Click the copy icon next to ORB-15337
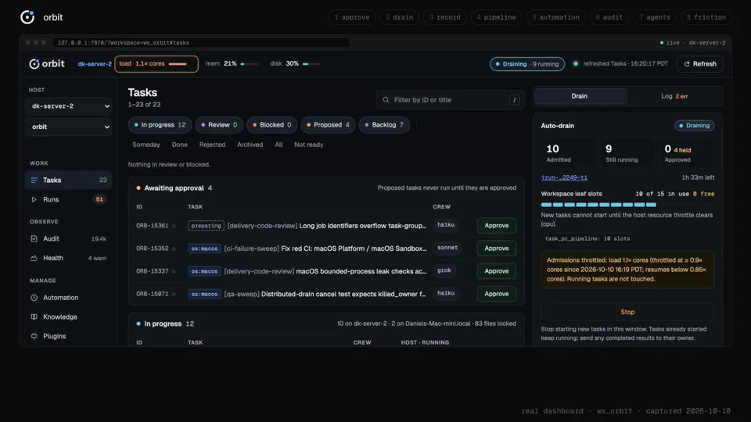 (174, 271)
